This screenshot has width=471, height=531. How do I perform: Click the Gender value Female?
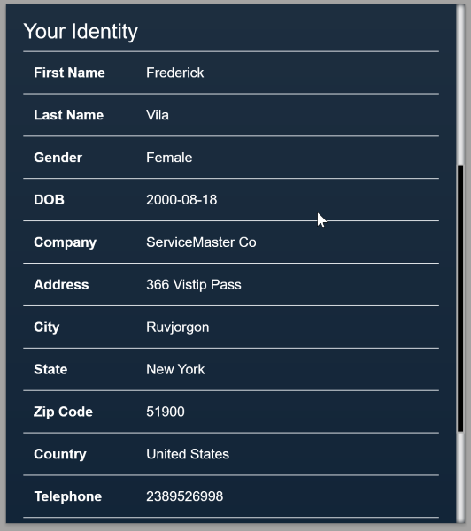pyautogui.click(x=169, y=158)
